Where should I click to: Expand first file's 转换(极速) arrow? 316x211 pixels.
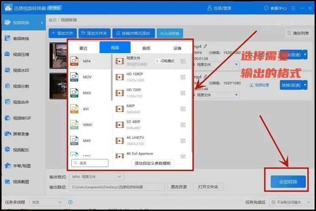[305, 54]
